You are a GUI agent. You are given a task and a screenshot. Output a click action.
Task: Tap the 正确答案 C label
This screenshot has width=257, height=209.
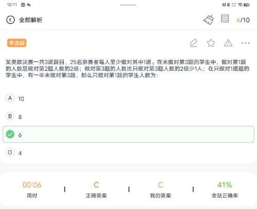[96, 189]
